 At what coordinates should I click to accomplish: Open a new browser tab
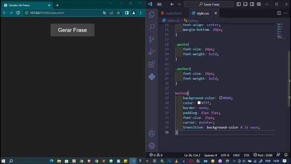click(57, 5)
